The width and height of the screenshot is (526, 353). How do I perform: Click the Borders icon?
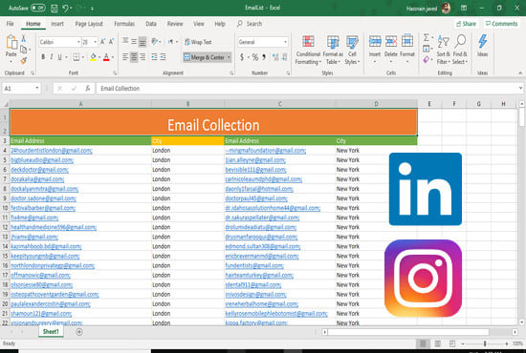click(77, 57)
